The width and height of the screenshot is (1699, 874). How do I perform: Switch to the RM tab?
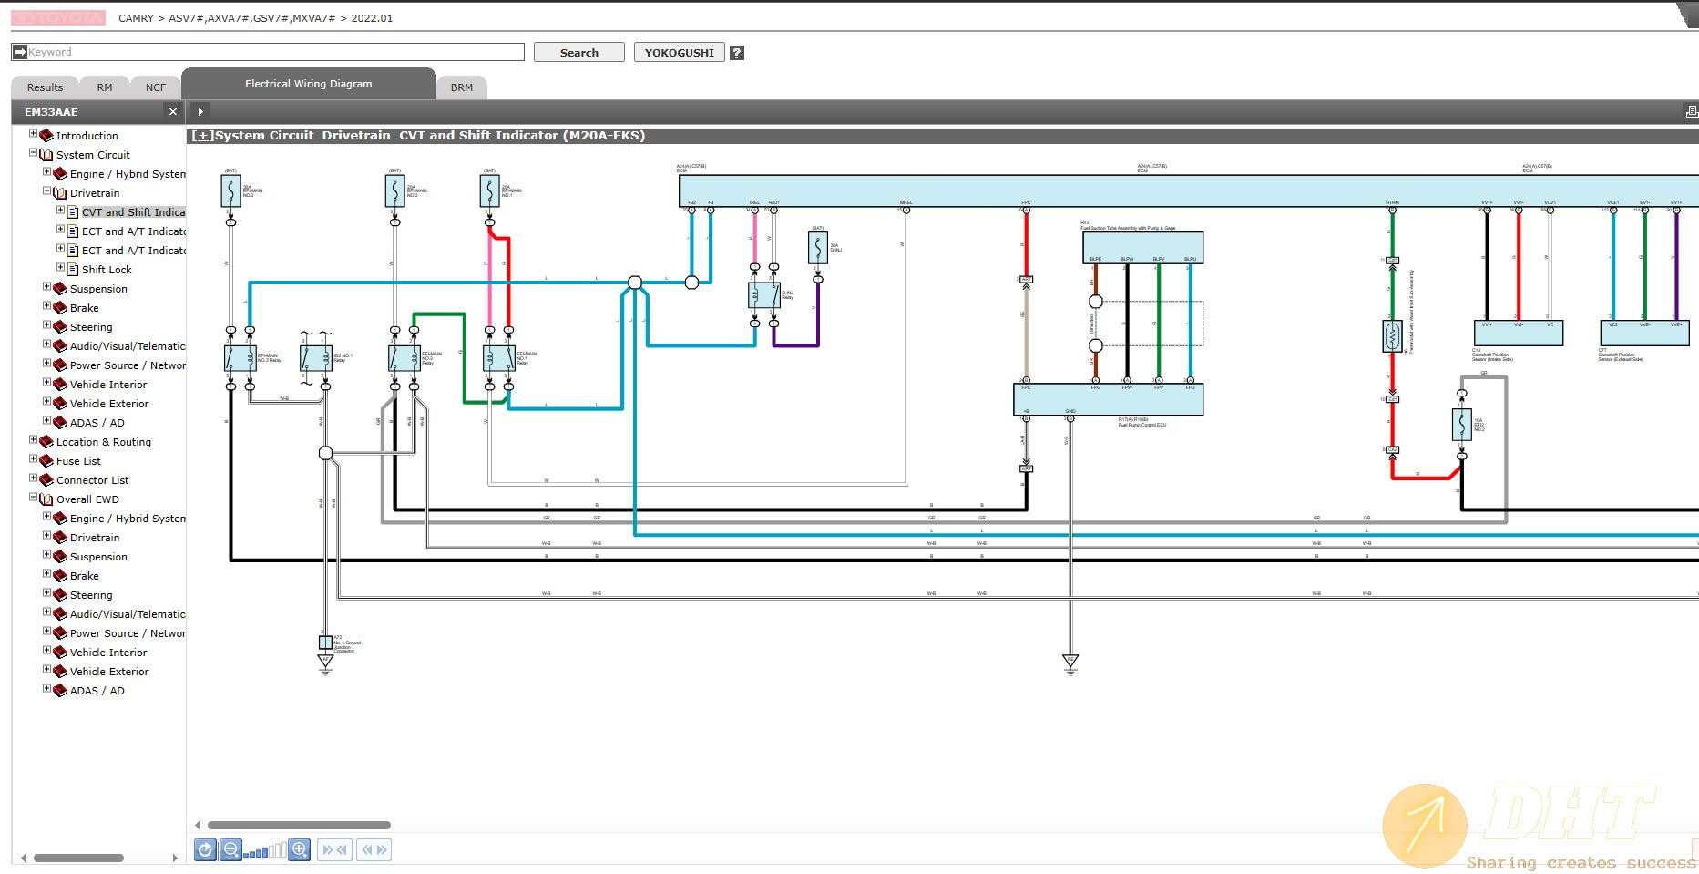[x=105, y=87]
